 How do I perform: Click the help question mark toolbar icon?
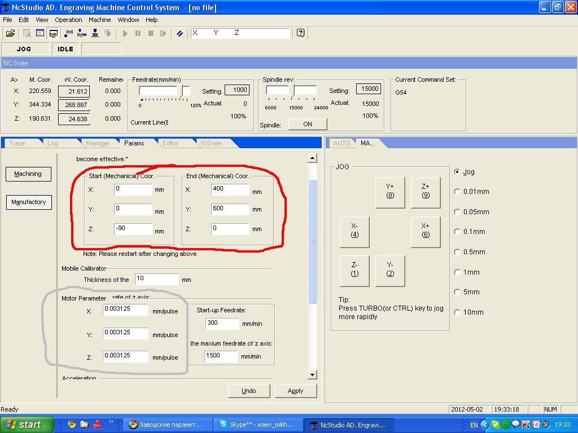300,33
